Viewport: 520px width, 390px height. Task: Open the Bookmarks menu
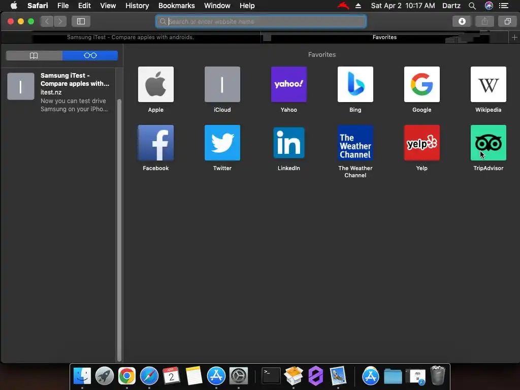pyautogui.click(x=176, y=6)
